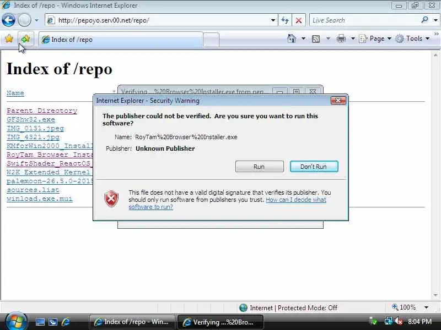Screen dimensions: 441x330
Task: Click the Add to Favorites icon
Action: pos(25,38)
